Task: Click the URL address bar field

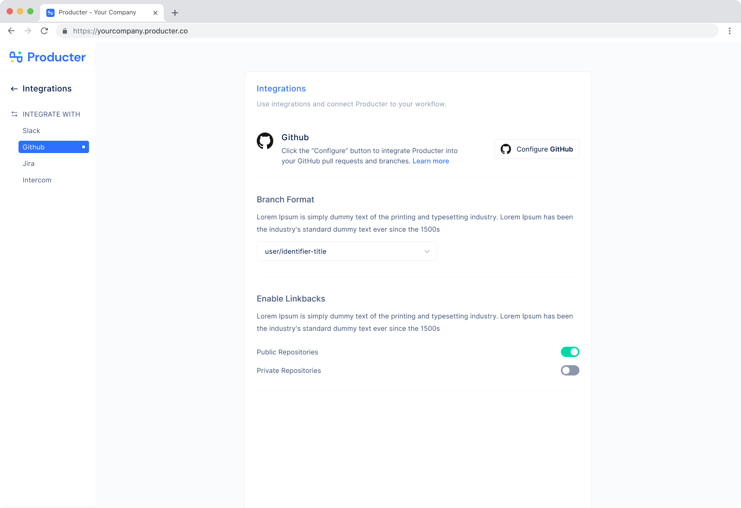Action: tap(387, 31)
